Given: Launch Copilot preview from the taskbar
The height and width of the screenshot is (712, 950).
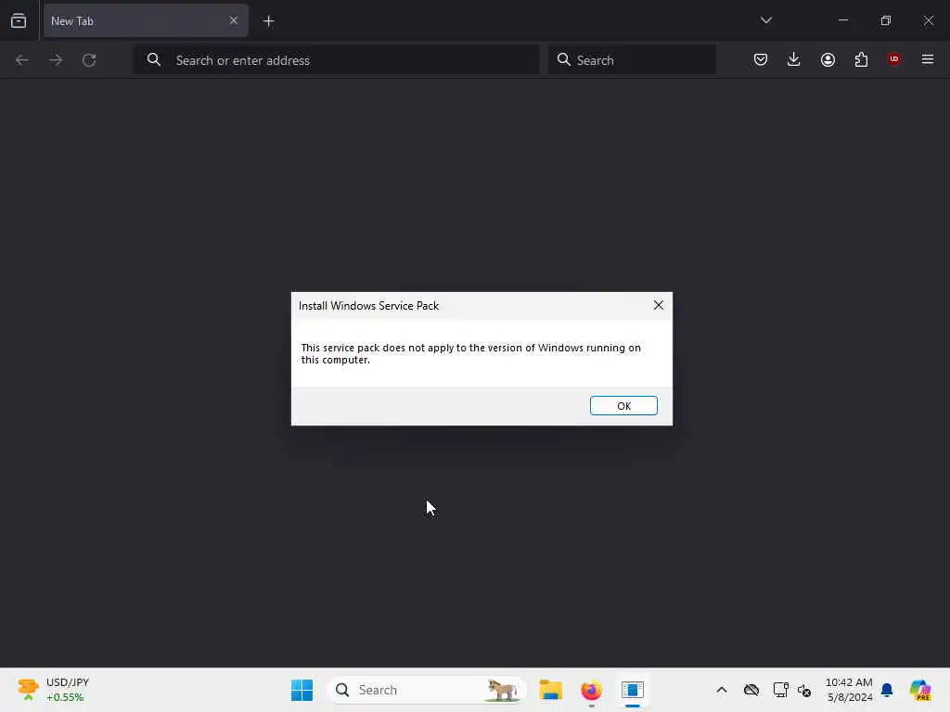Looking at the screenshot, I should pos(920,690).
